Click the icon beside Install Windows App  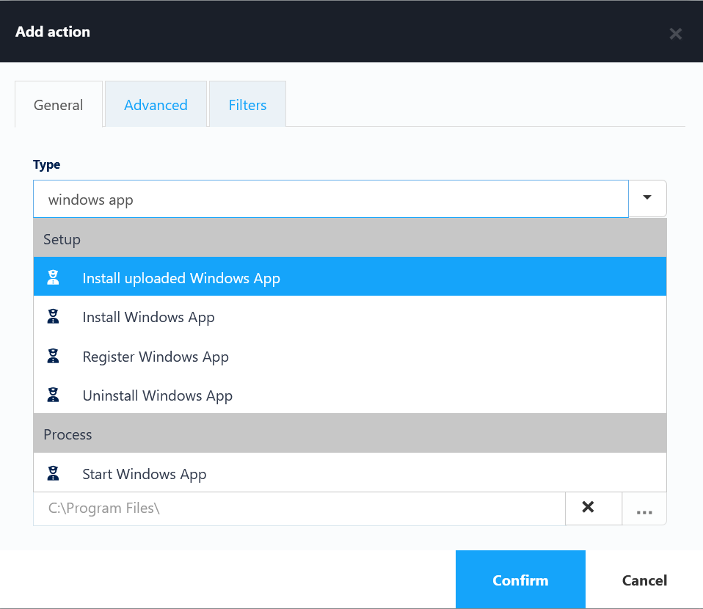click(54, 317)
